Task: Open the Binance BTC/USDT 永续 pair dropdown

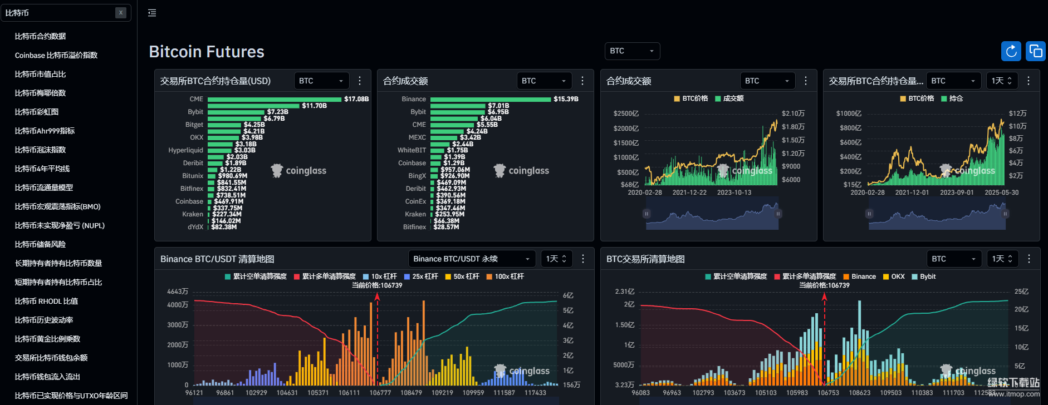Action: 472,259
